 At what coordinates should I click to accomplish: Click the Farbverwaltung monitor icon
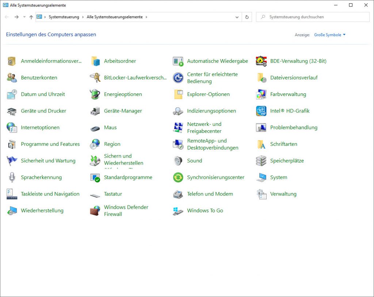(261, 94)
